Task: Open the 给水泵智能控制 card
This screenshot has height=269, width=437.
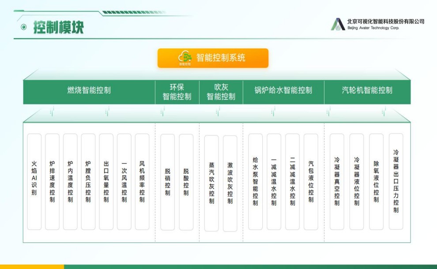Action: tap(255, 182)
